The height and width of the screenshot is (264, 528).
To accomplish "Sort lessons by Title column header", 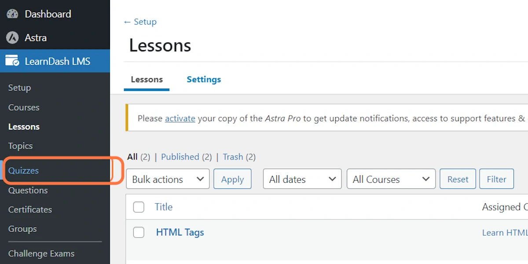I will (x=164, y=207).
